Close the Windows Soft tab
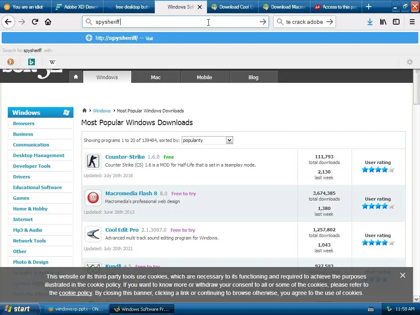This screenshot has height=315, width=420. (x=200, y=7)
